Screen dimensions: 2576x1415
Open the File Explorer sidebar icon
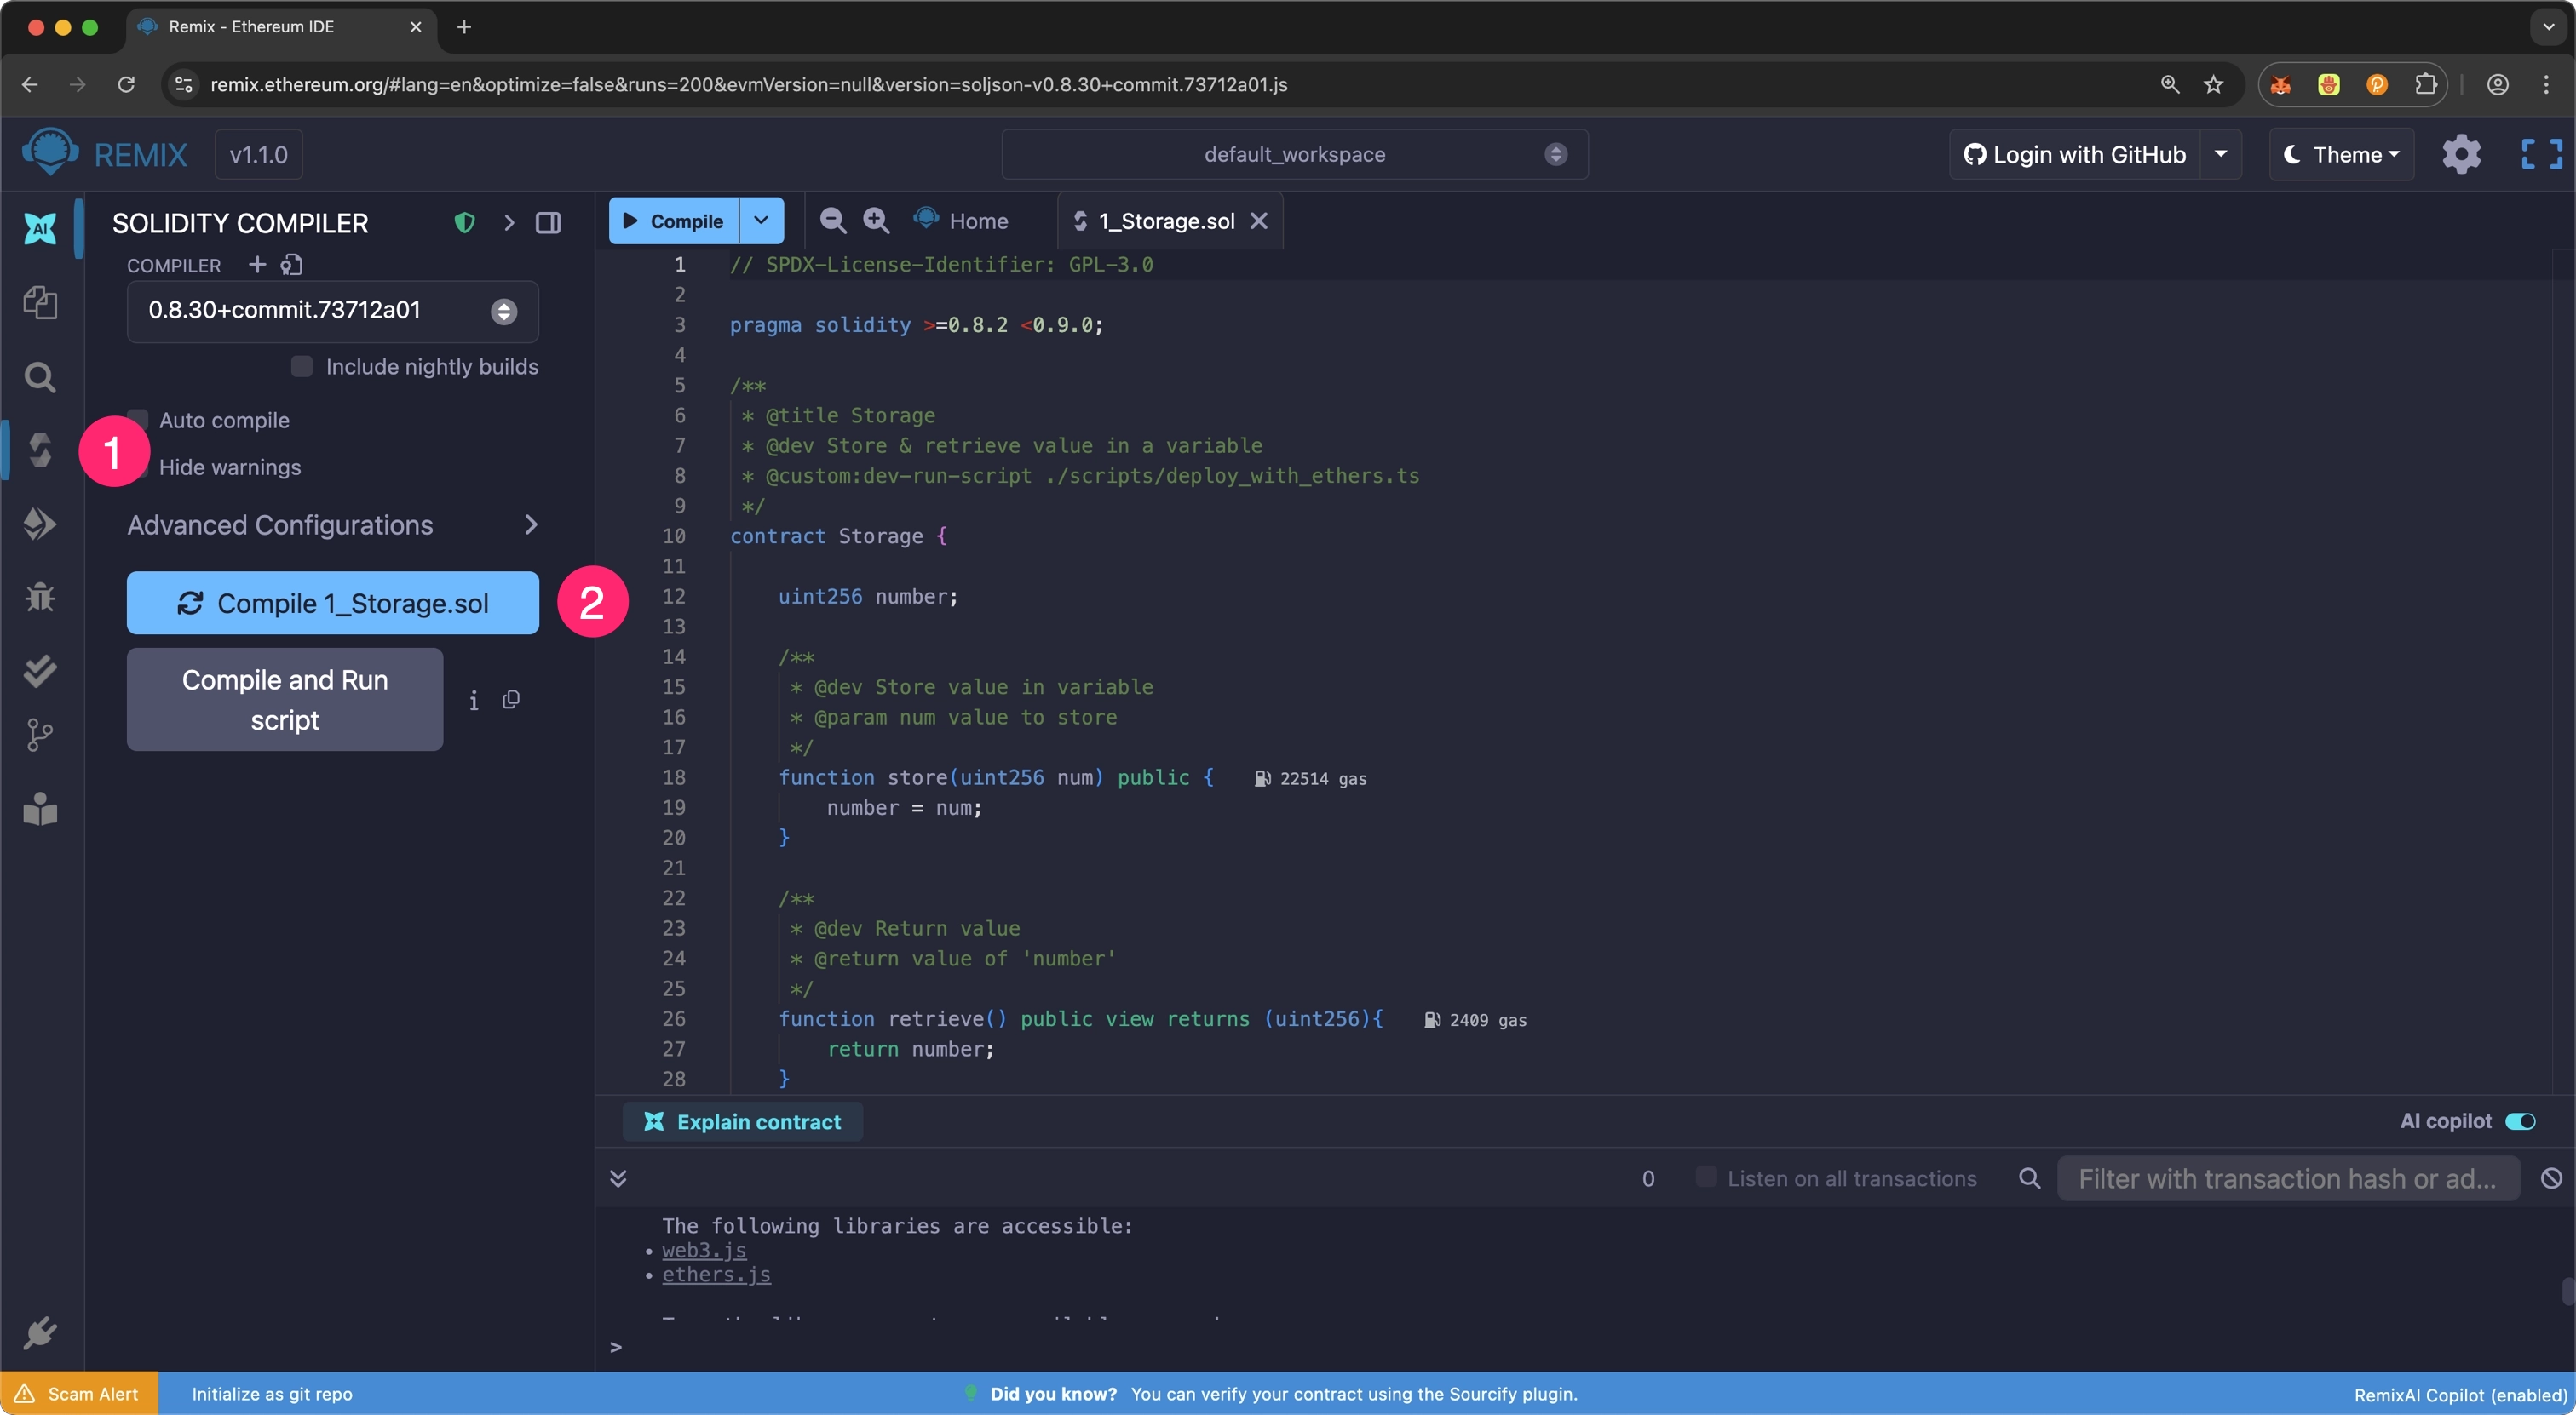[40, 303]
